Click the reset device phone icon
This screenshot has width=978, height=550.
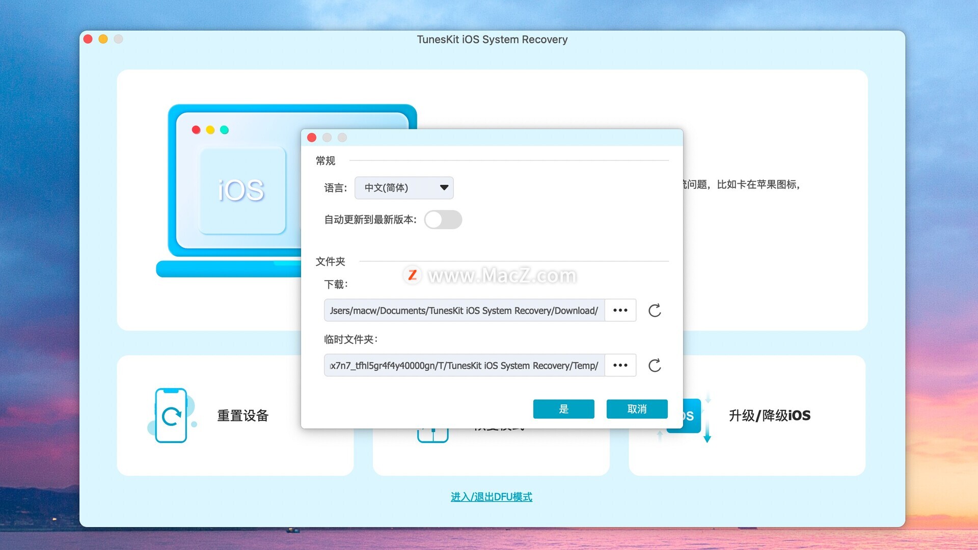[172, 416]
